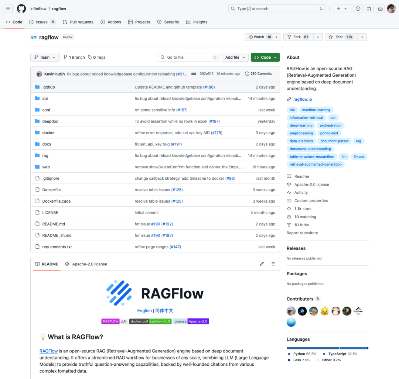399x379 pixels.
Task: Open the yellow duck contributor avatar
Action: pos(324,311)
